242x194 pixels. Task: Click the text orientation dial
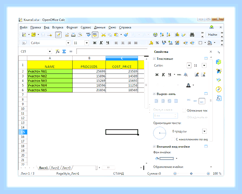pyautogui.click(x=160, y=133)
